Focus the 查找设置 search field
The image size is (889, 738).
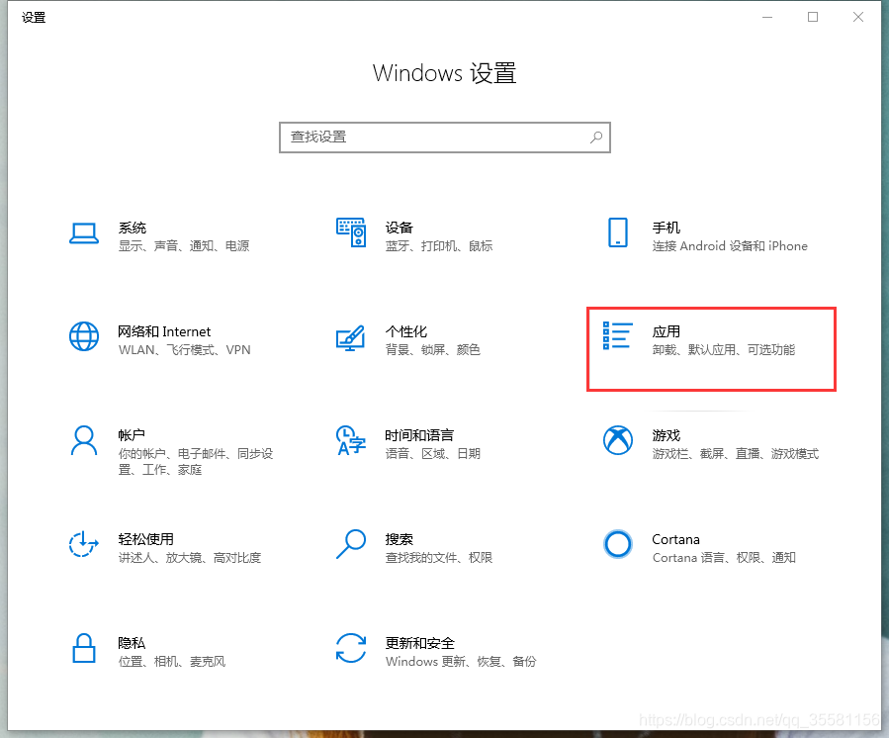(x=445, y=138)
